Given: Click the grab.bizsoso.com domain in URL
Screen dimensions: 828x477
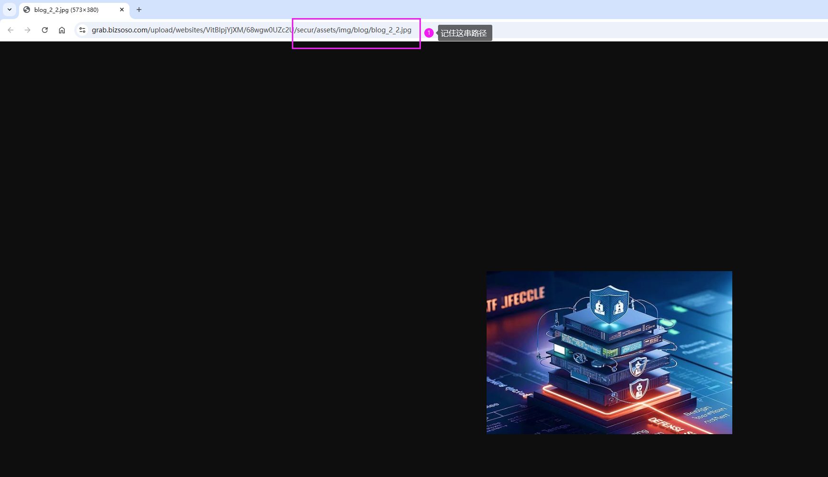Looking at the screenshot, I should [x=120, y=30].
